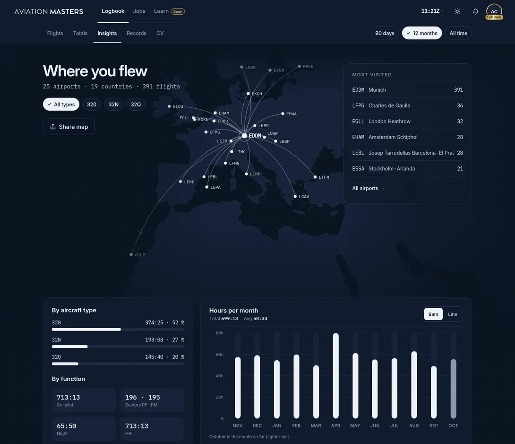Screen dimensions: 515x444
Task: Click the EPWA airport marker
Action: pos(283,113)
